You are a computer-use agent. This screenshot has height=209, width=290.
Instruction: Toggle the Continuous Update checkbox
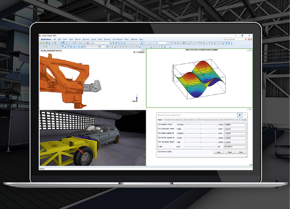159,152
